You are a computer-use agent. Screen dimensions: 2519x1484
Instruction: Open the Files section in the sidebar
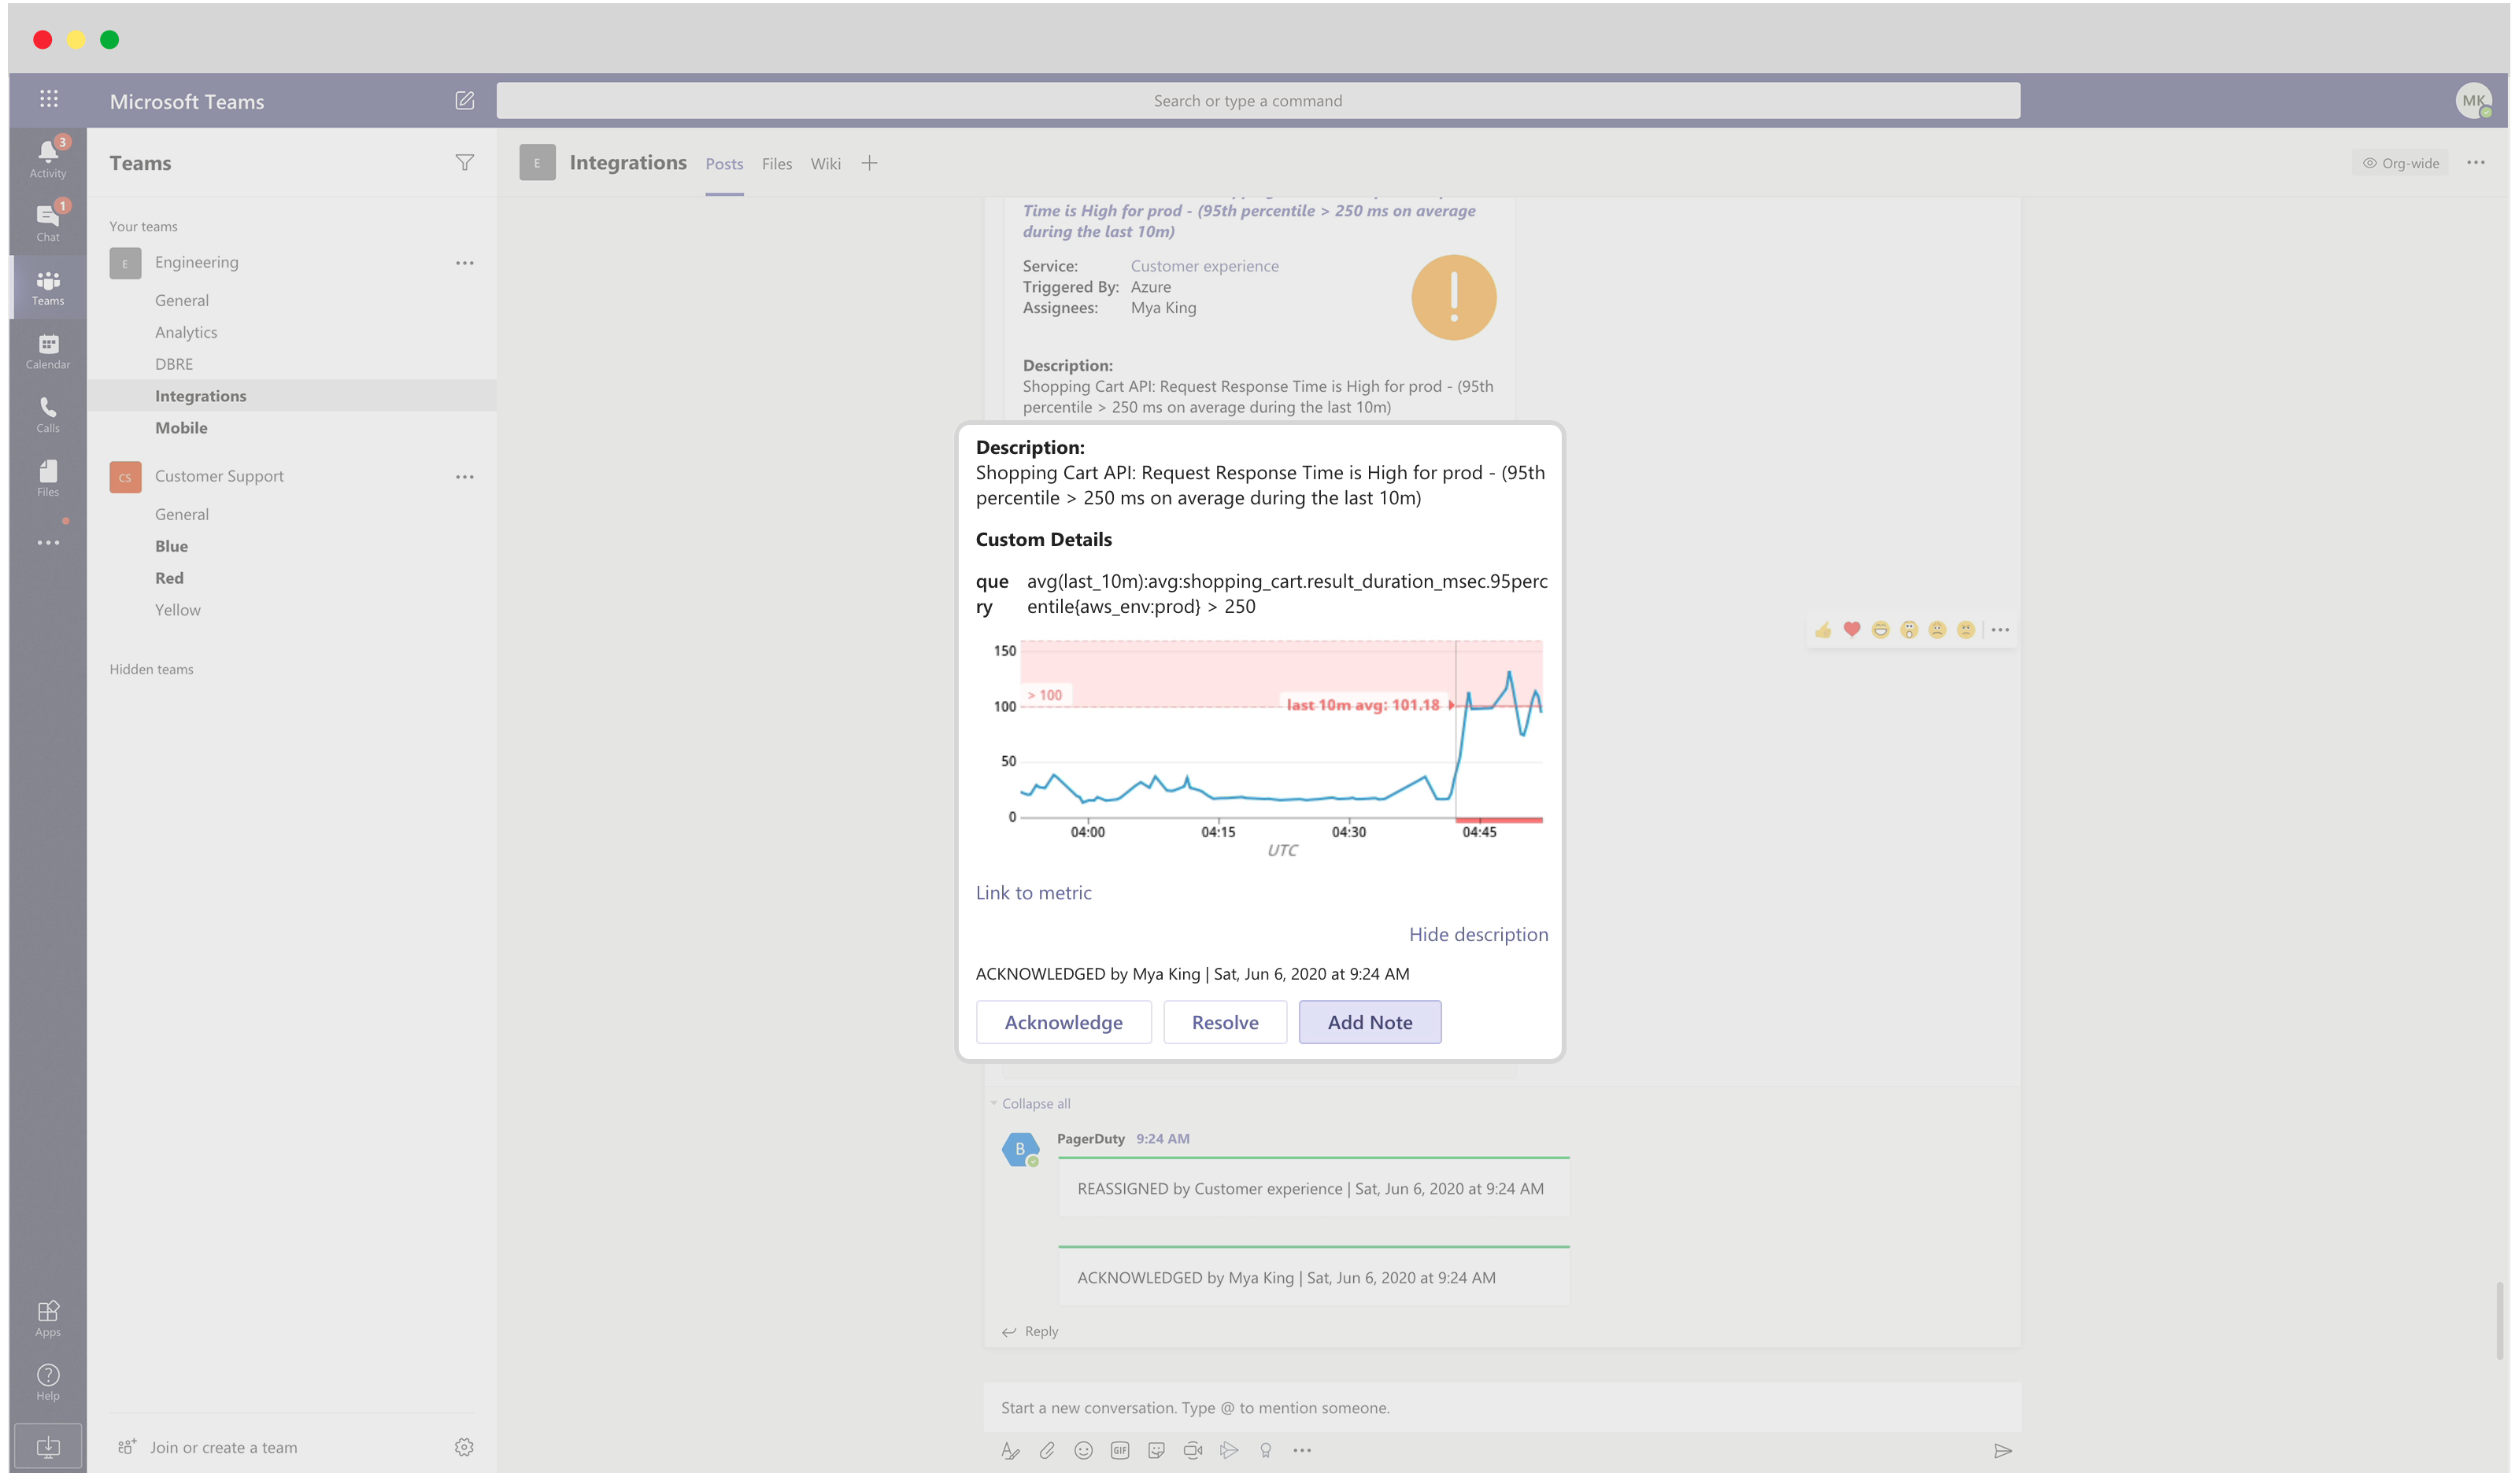click(x=48, y=478)
